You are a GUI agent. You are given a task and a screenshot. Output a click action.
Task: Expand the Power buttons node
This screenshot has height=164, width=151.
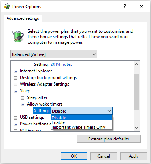pyautogui.click(x=16, y=124)
